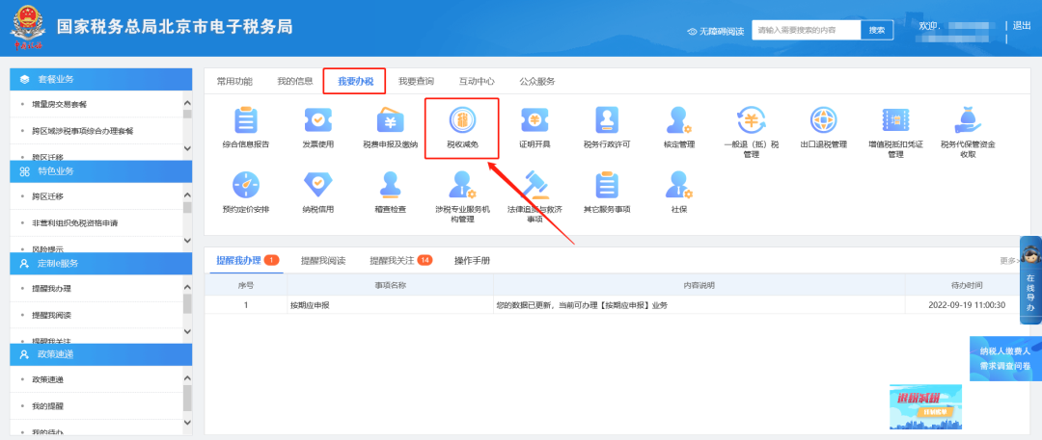Screen dimensions: 1042x440
Task: Open 稽查检查 icon
Action: tap(390, 185)
